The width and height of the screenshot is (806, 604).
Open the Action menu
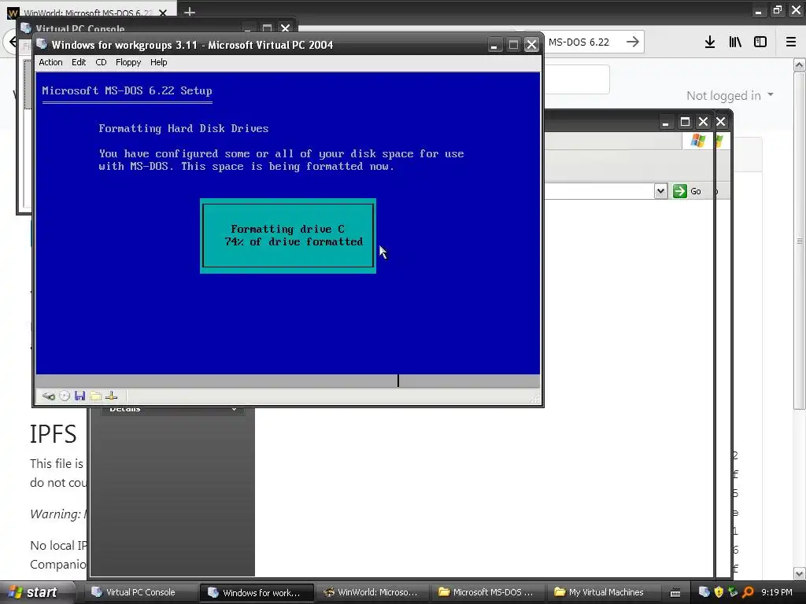coord(50,62)
